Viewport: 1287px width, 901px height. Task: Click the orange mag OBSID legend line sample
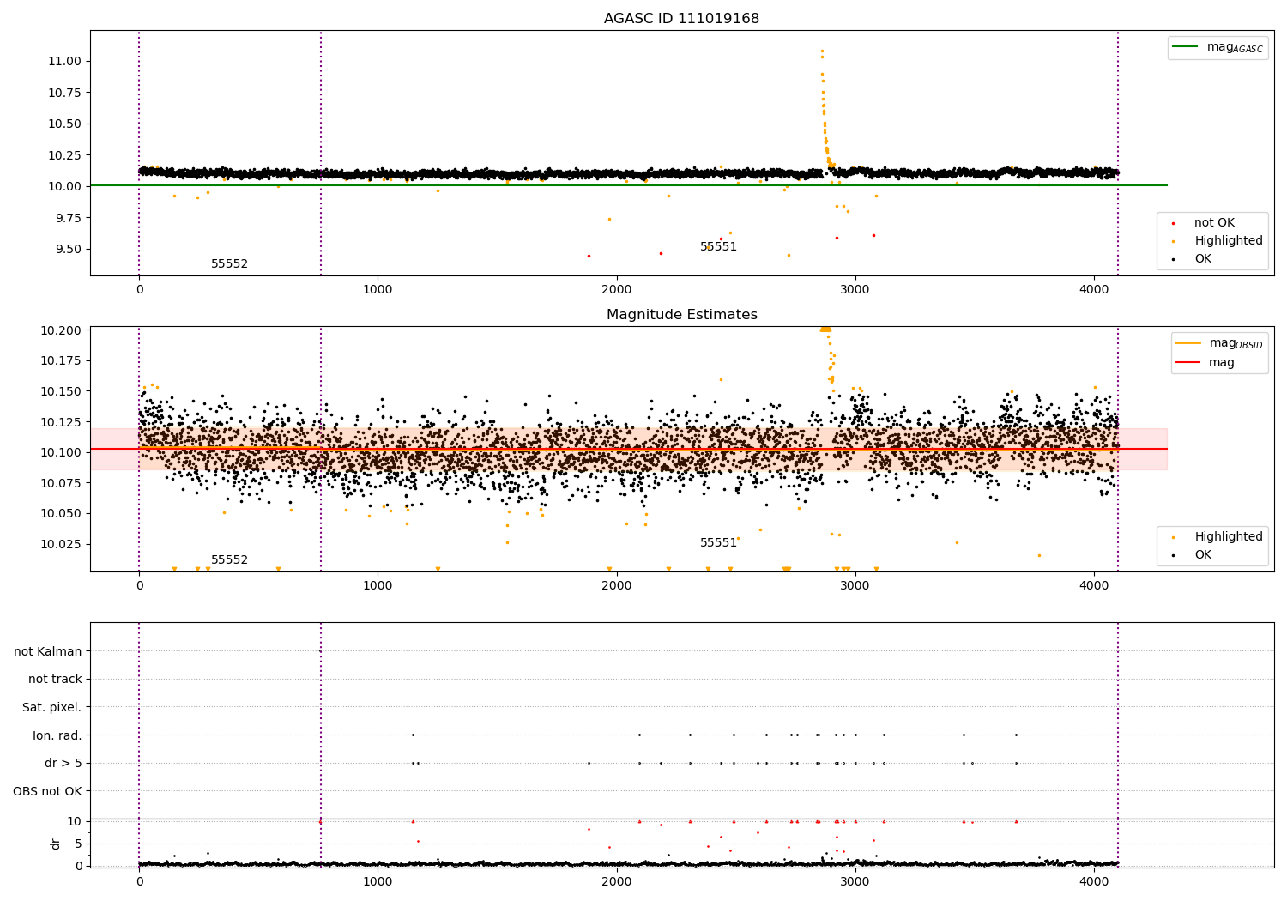(1187, 343)
